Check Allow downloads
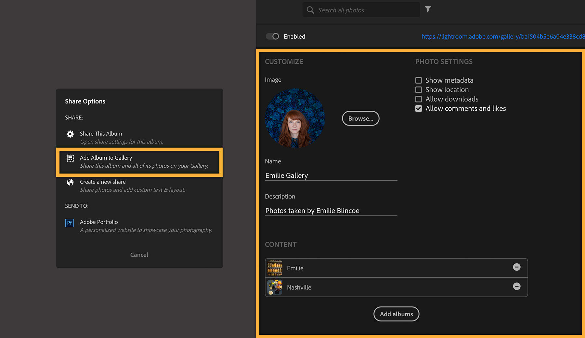The image size is (585, 338). pyautogui.click(x=418, y=99)
